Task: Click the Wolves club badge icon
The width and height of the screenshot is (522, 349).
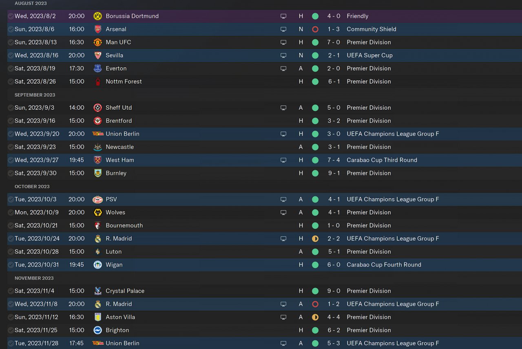Action: (97, 212)
